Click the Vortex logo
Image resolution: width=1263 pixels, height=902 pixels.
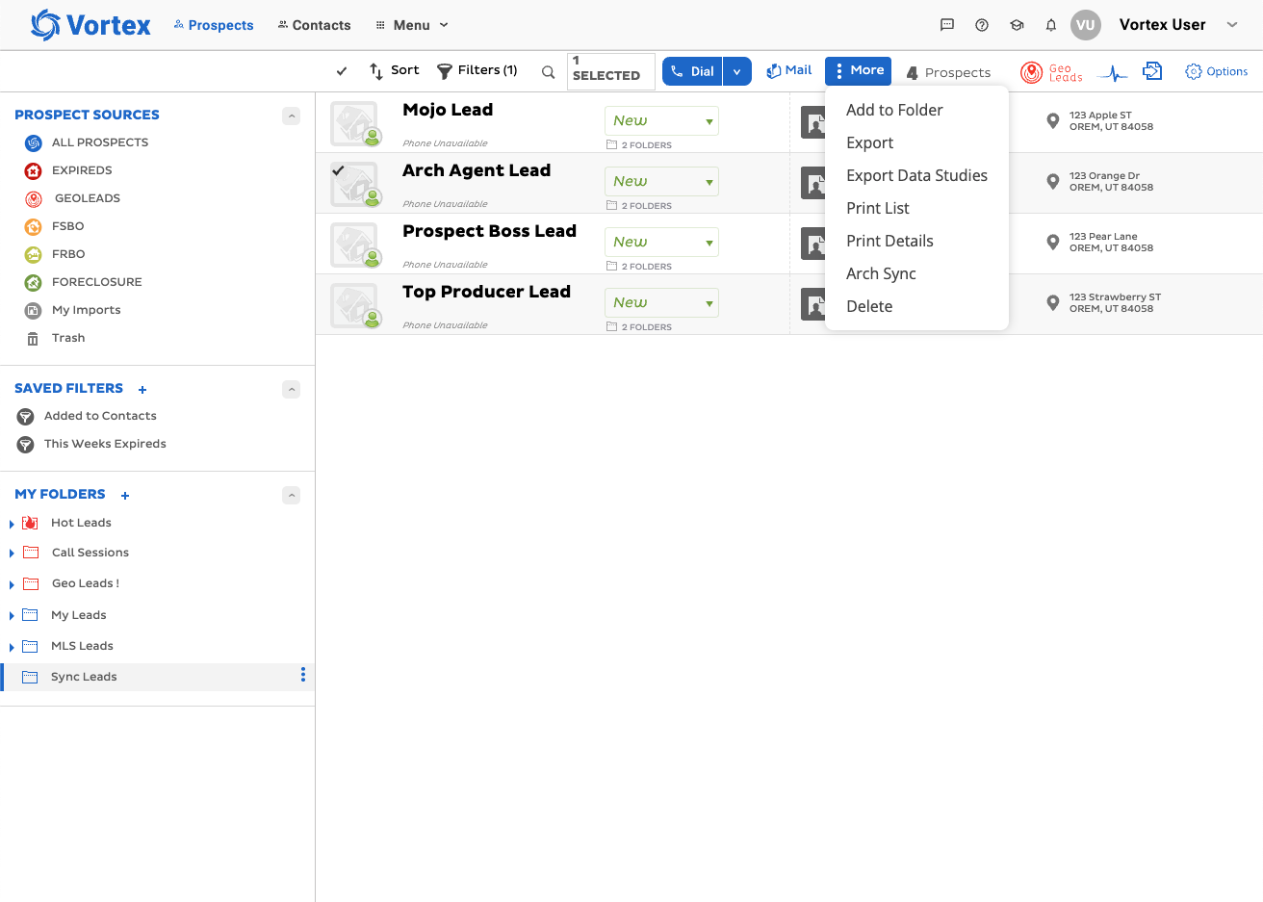pyautogui.click(x=90, y=25)
